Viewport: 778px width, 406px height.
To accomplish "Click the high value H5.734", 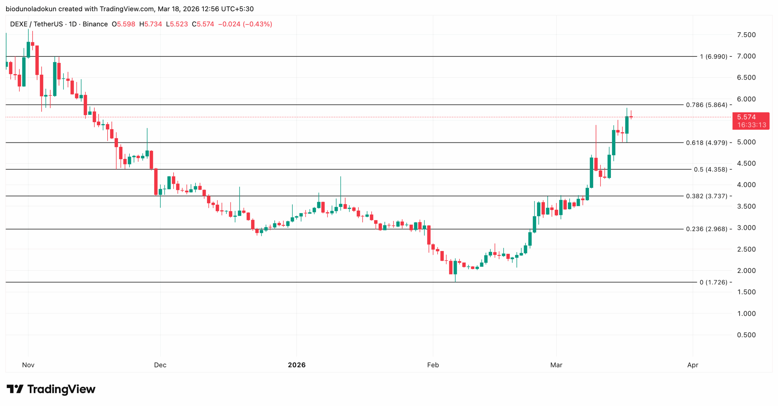I will click(151, 24).
